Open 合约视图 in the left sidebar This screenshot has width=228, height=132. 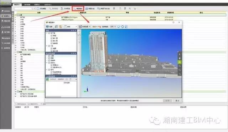[x=6, y=43]
